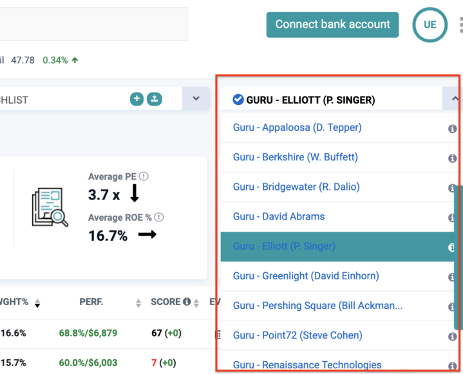Click the PERF. column header
This screenshot has width=463, height=374.
pyautogui.click(x=91, y=302)
